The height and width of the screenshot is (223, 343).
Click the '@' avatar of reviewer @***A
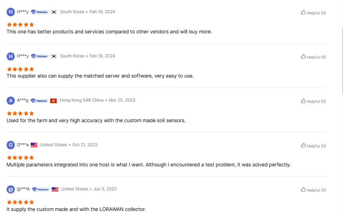[x=10, y=189]
